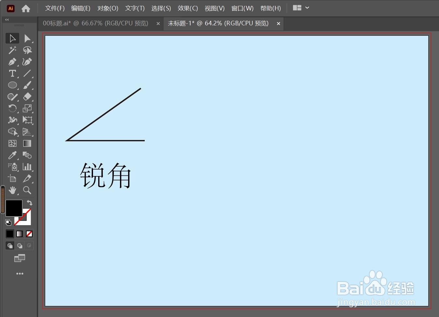Select the Eraser tool
The width and height of the screenshot is (439, 317).
27,97
